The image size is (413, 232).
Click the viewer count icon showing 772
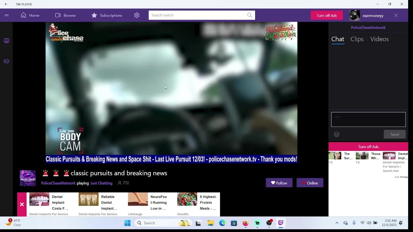click(x=120, y=183)
